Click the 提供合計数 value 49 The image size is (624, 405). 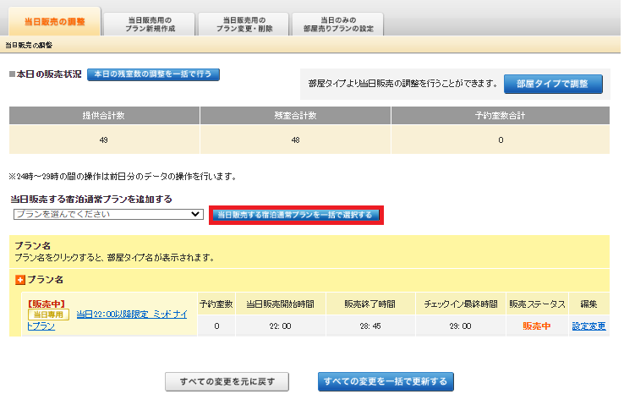pyautogui.click(x=103, y=140)
